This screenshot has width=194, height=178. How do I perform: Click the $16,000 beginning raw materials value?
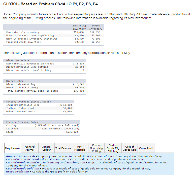(79, 32)
